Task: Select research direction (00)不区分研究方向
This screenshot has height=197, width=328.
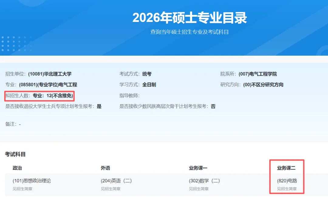Action: (263, 85)
